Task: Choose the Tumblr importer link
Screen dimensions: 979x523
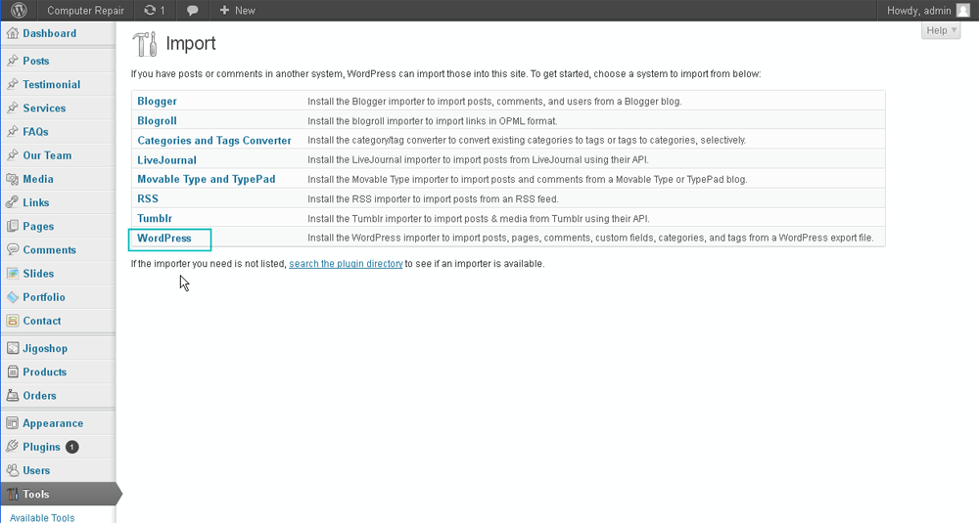Action: coord(155,218)
